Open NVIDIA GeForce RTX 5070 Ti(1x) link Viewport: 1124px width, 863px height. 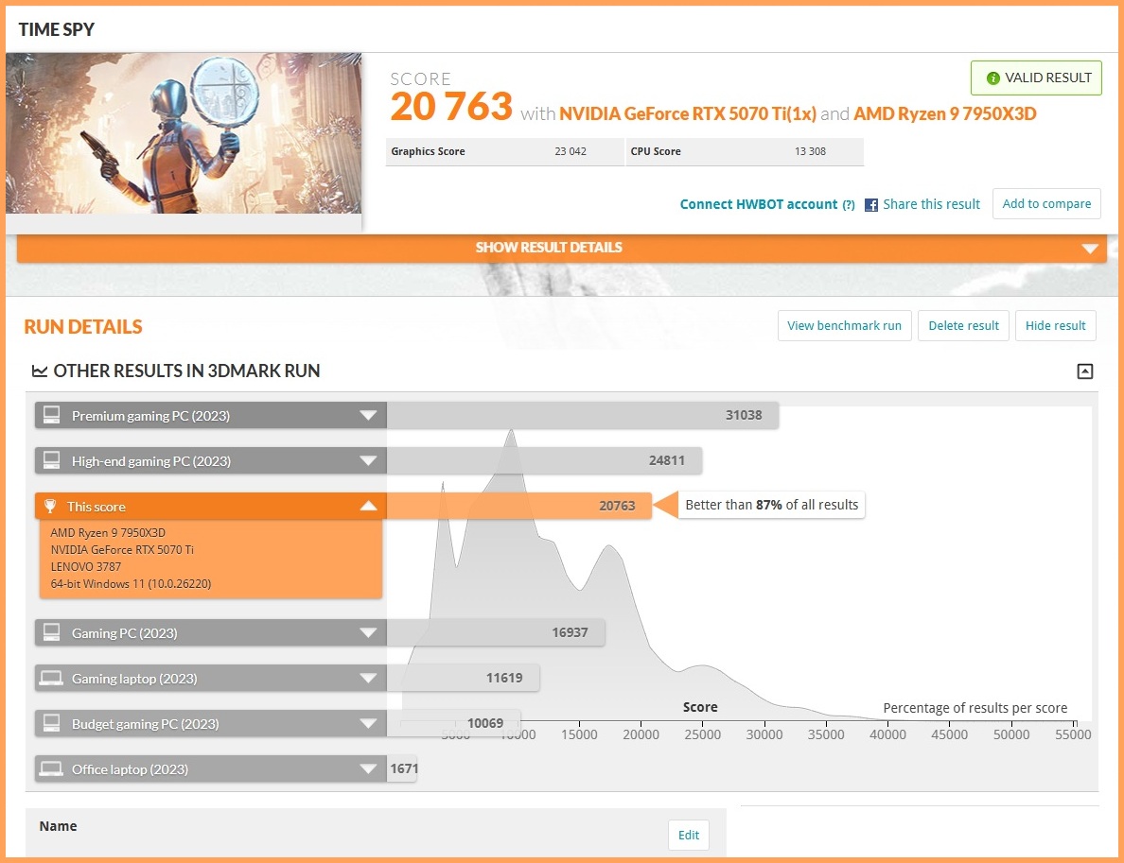688,113
